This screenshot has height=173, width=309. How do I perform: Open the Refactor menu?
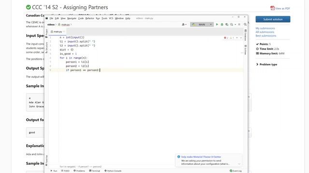point(90,18)
